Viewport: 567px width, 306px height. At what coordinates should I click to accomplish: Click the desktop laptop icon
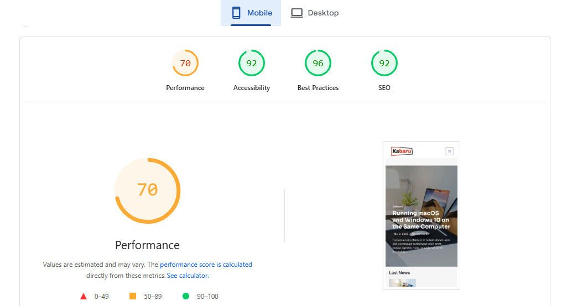pyautogui.click(x=297, y=13)
